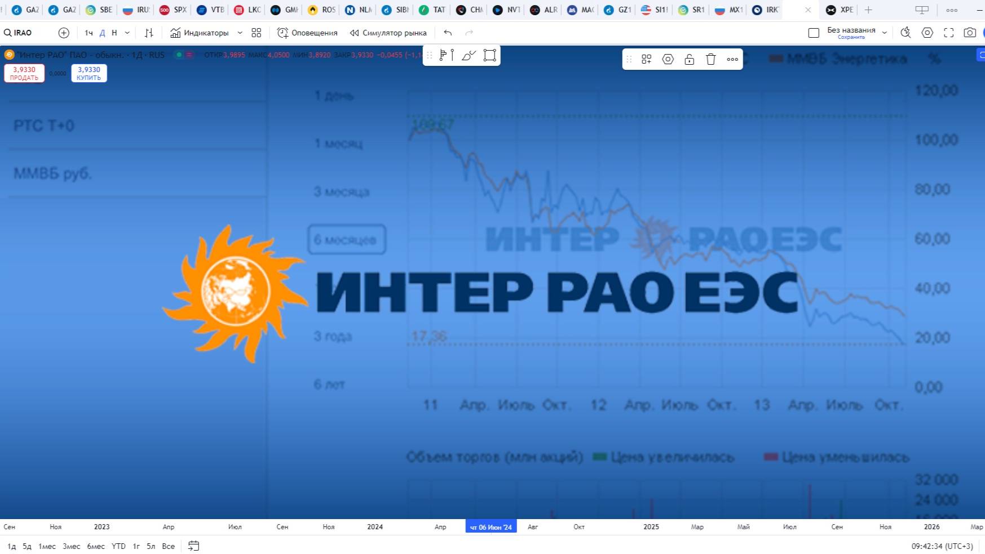The height and width of the screenshot is (554, 985).
Task: Select the brush drawing tool in floating toolbar
Action: pos(469,55)
